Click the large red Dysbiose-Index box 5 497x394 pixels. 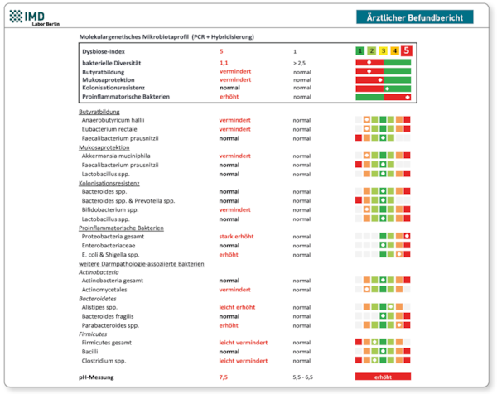pyautogui.click(x=407, y=50)
